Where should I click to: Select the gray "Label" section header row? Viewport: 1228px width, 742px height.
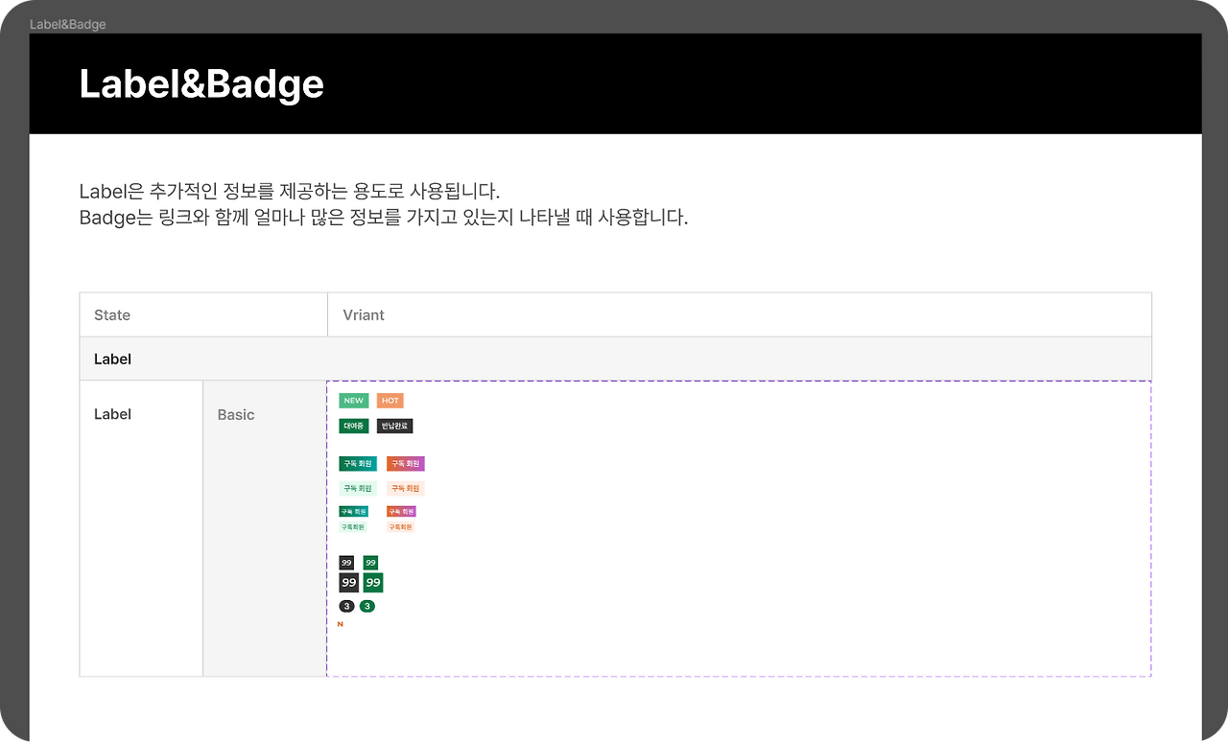tap(112, 359)
